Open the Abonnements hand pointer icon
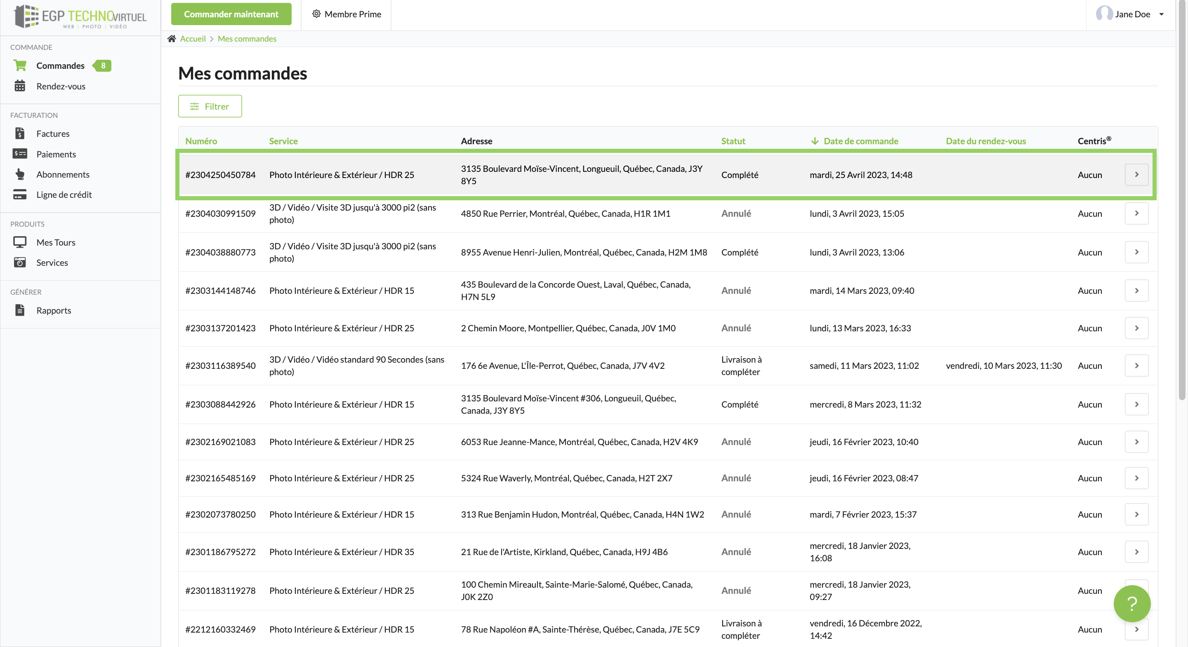This screenshot has height=647, width=1188. [20, 174]
